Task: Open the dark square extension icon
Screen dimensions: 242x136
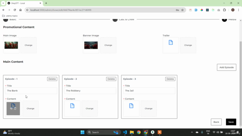Action: pos(207,10)
